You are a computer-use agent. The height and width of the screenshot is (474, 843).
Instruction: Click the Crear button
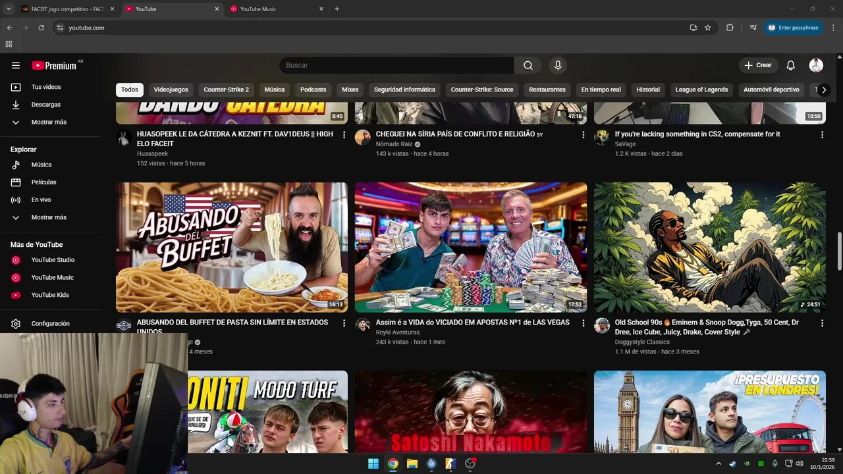tap(758, 65)
